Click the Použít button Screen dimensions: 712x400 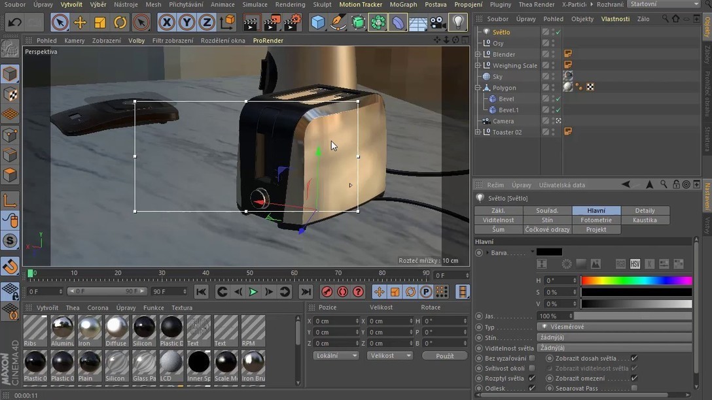(444, 356)
